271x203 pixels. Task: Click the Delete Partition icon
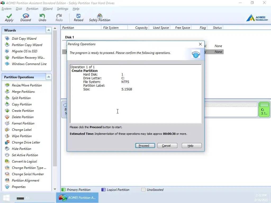pyautogui.click(x=7, y=117)
